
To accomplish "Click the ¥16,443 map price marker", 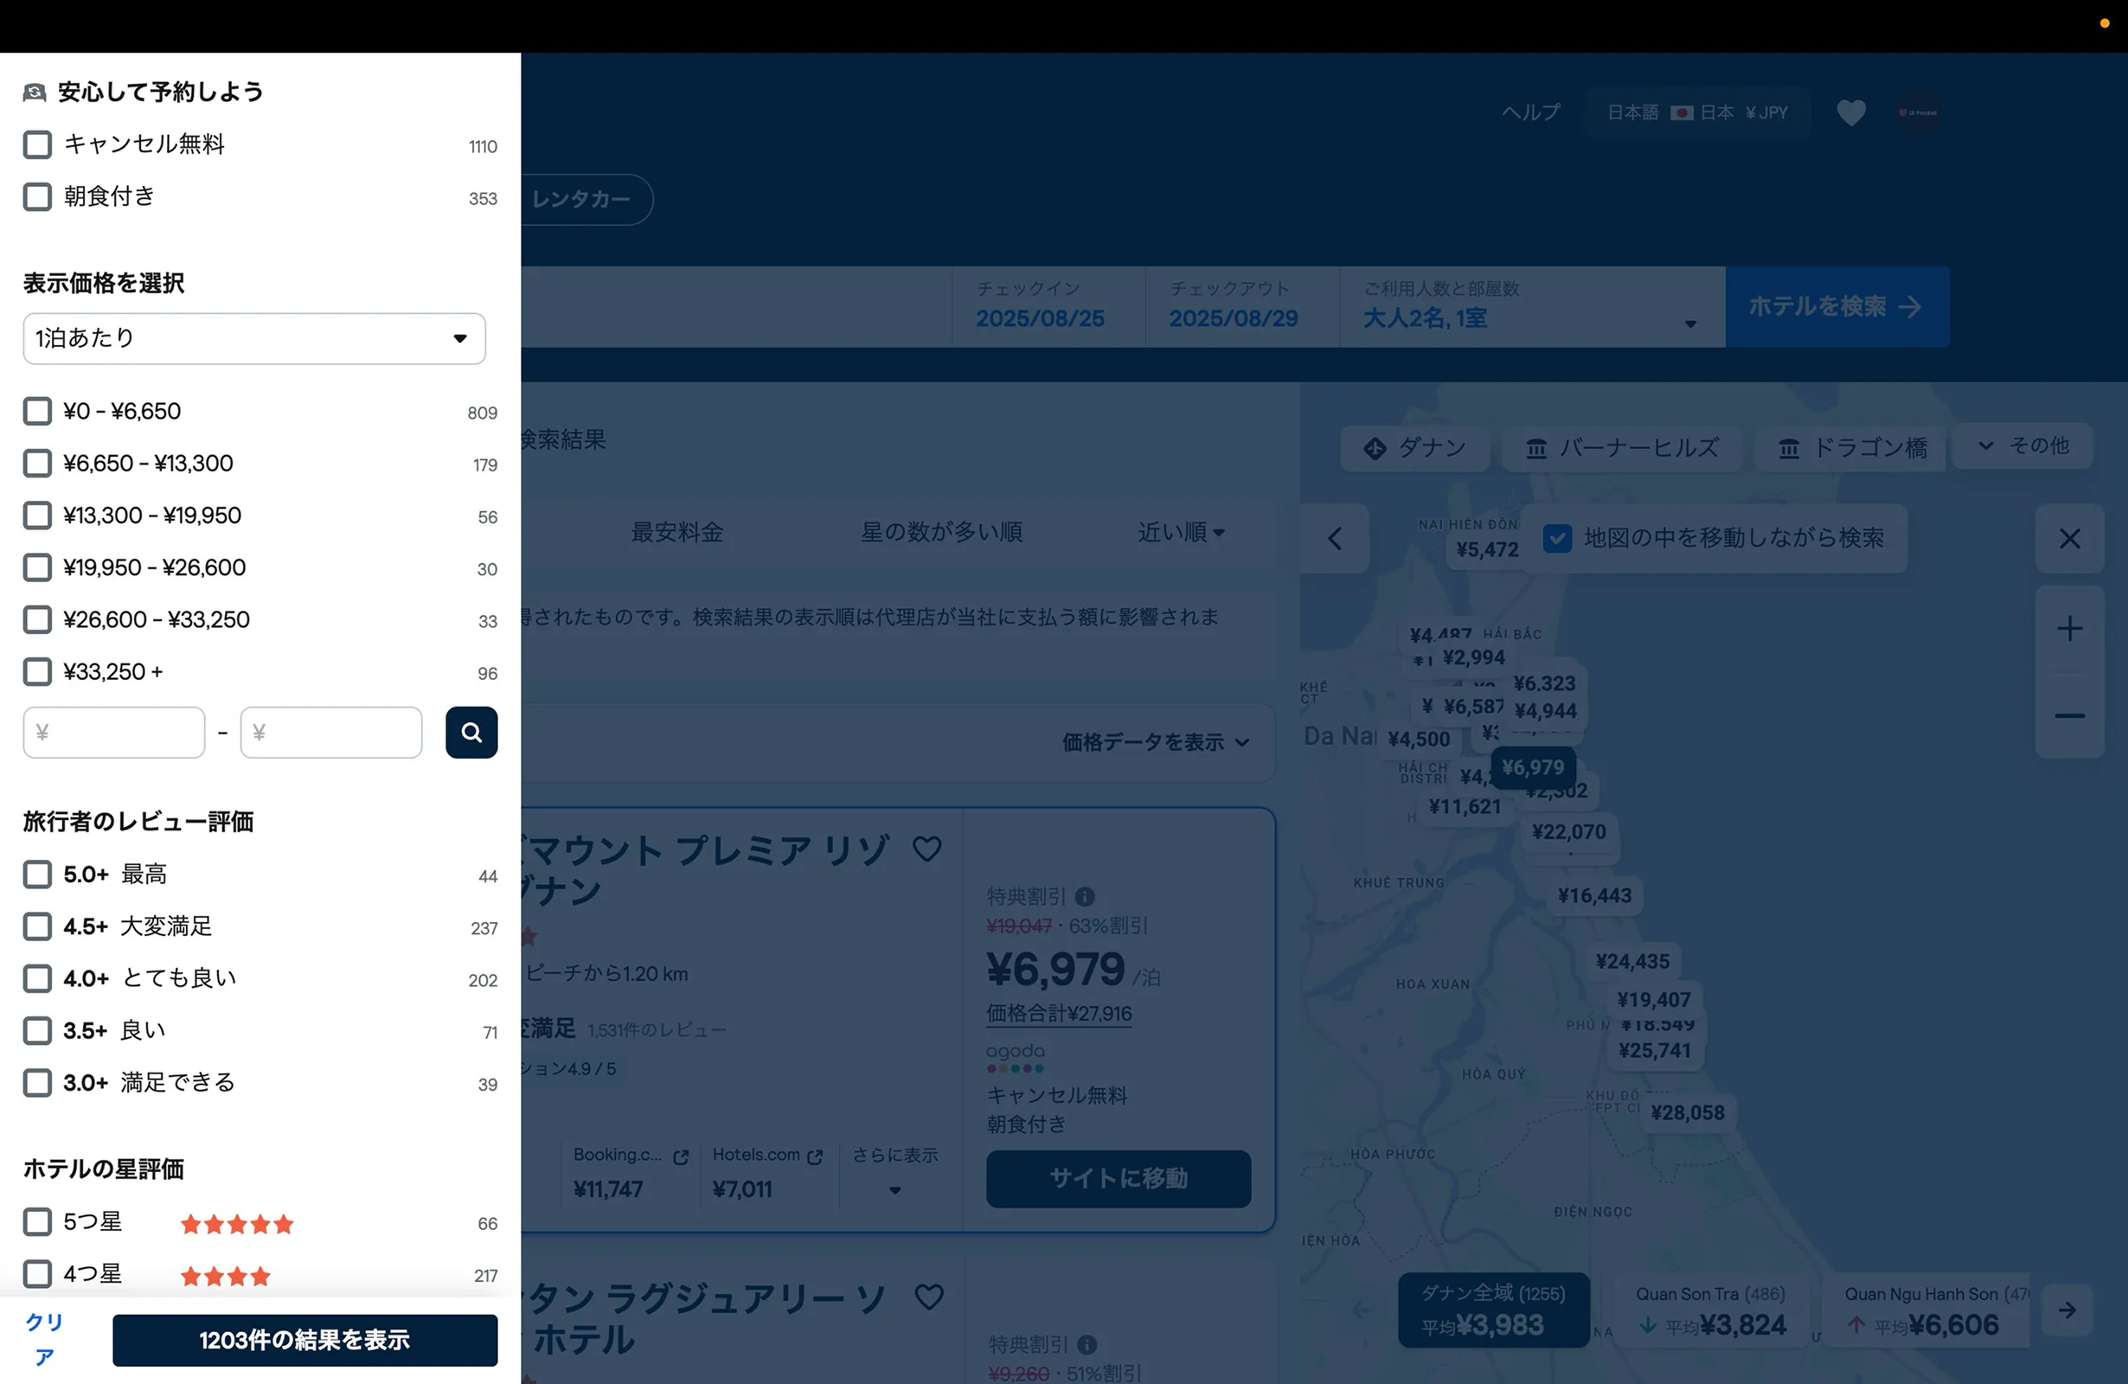I will click(1594, 895).
